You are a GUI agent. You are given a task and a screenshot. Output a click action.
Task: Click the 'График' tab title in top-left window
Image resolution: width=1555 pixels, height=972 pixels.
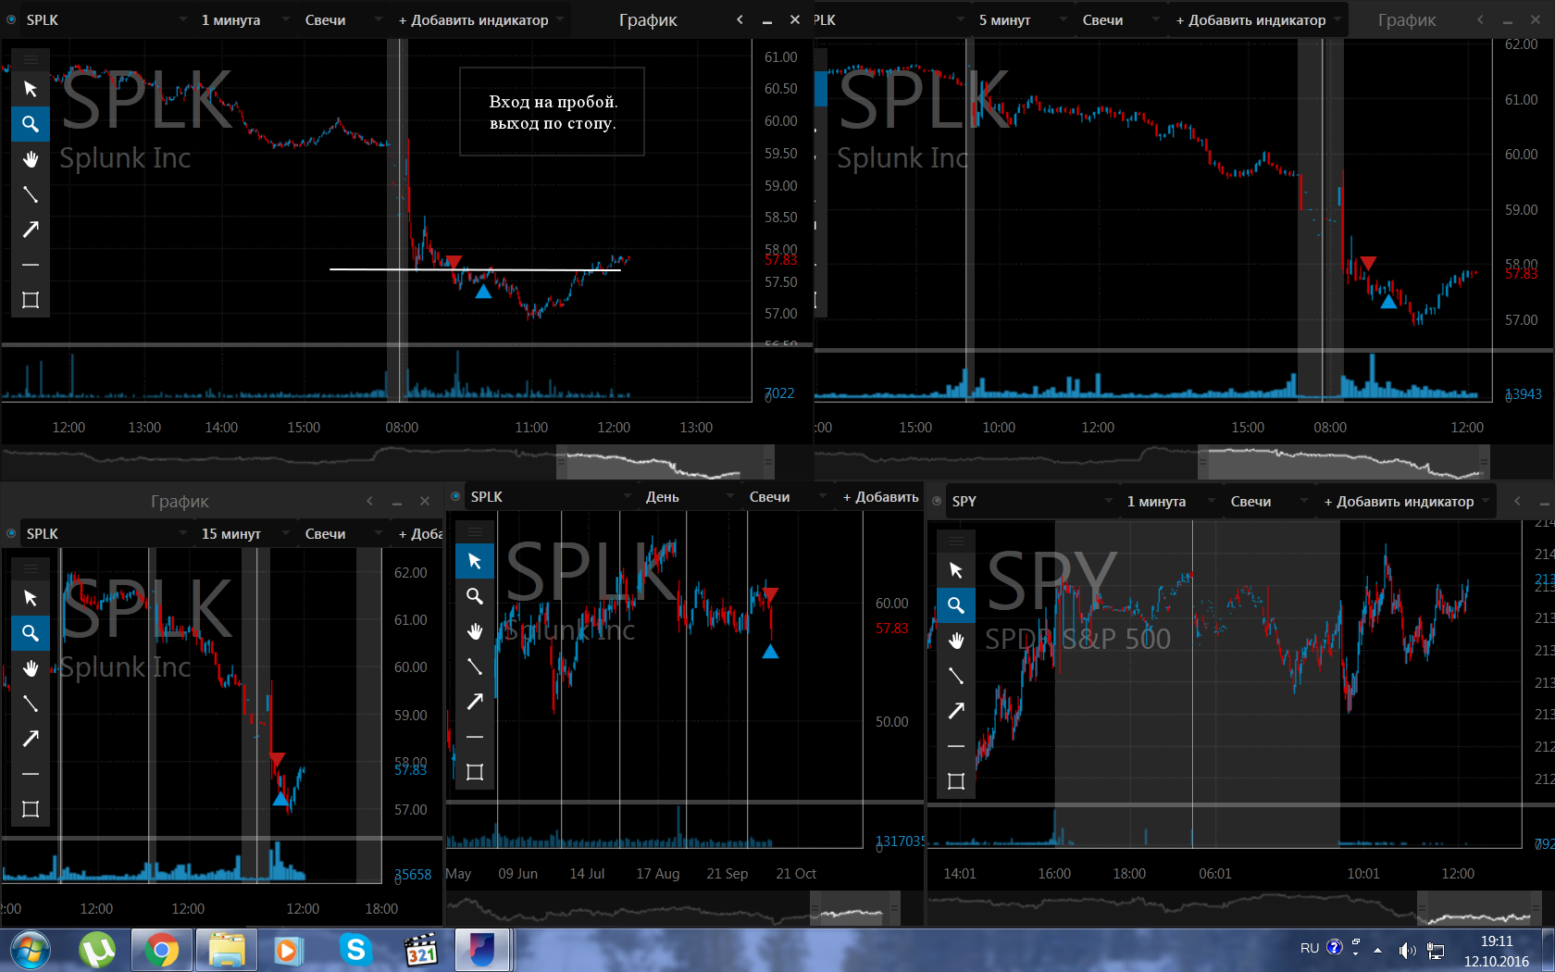tap(648, 19)
